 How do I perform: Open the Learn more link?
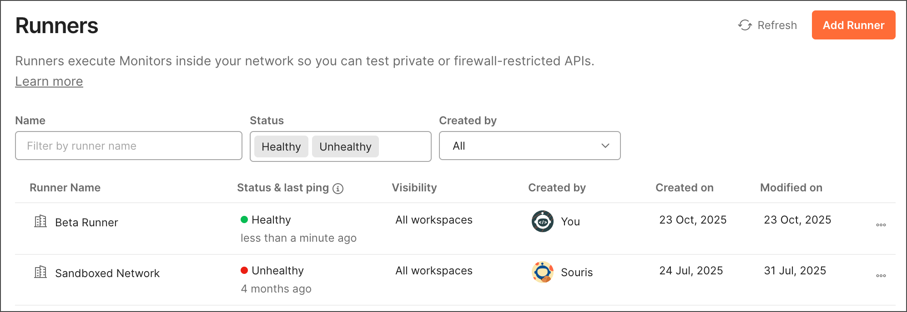coord(49,81)
